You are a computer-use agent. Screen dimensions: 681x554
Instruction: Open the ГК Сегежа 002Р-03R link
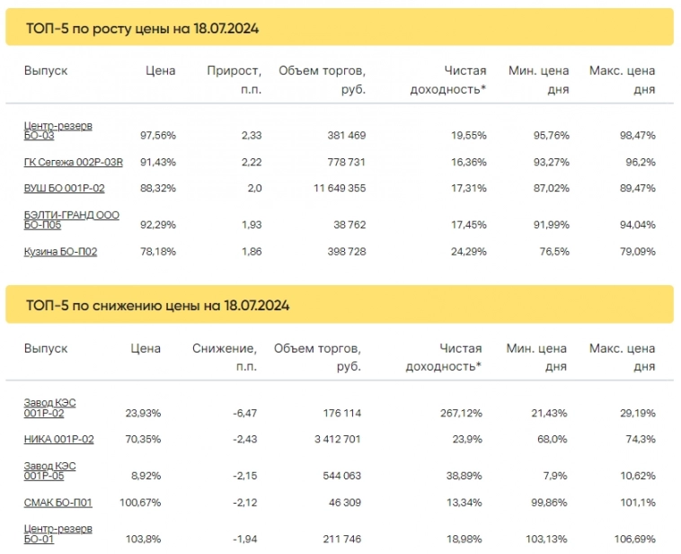(73, 162)
